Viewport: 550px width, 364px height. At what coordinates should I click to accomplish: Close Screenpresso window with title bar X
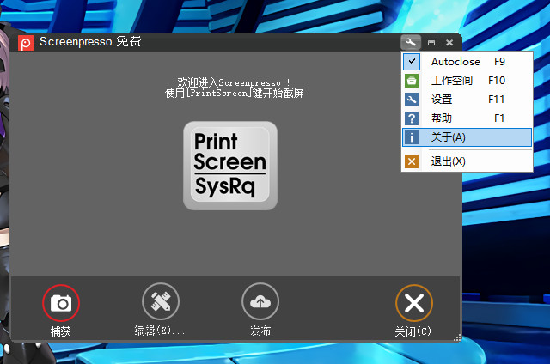pyautogui.click(x=449, y=43)
